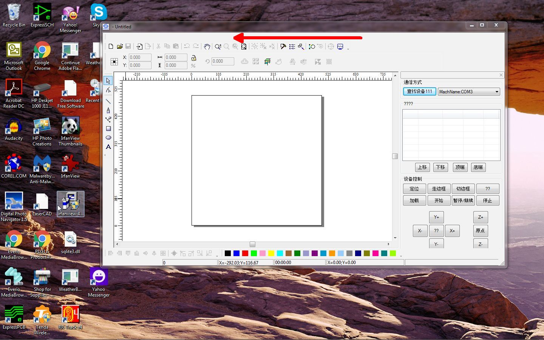Screen dimensions: 544x340
Task: Activate the hand pan tool
Action: (x=207, y=46)
